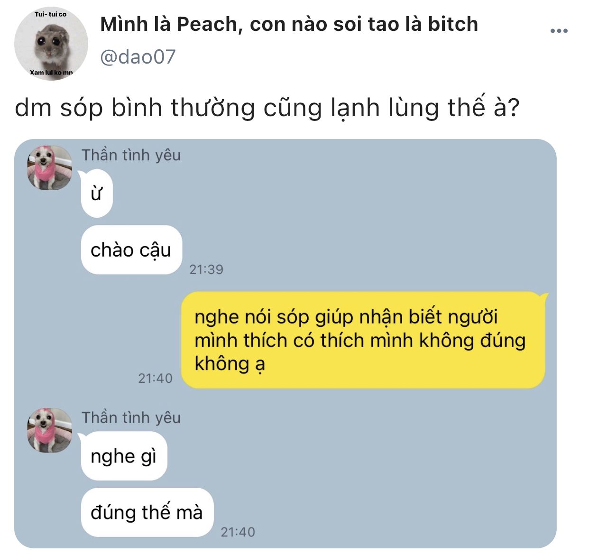Select the tweet text "dm sóp bình thường"
This screenshot has height=555, width=589.
(136, 108)
